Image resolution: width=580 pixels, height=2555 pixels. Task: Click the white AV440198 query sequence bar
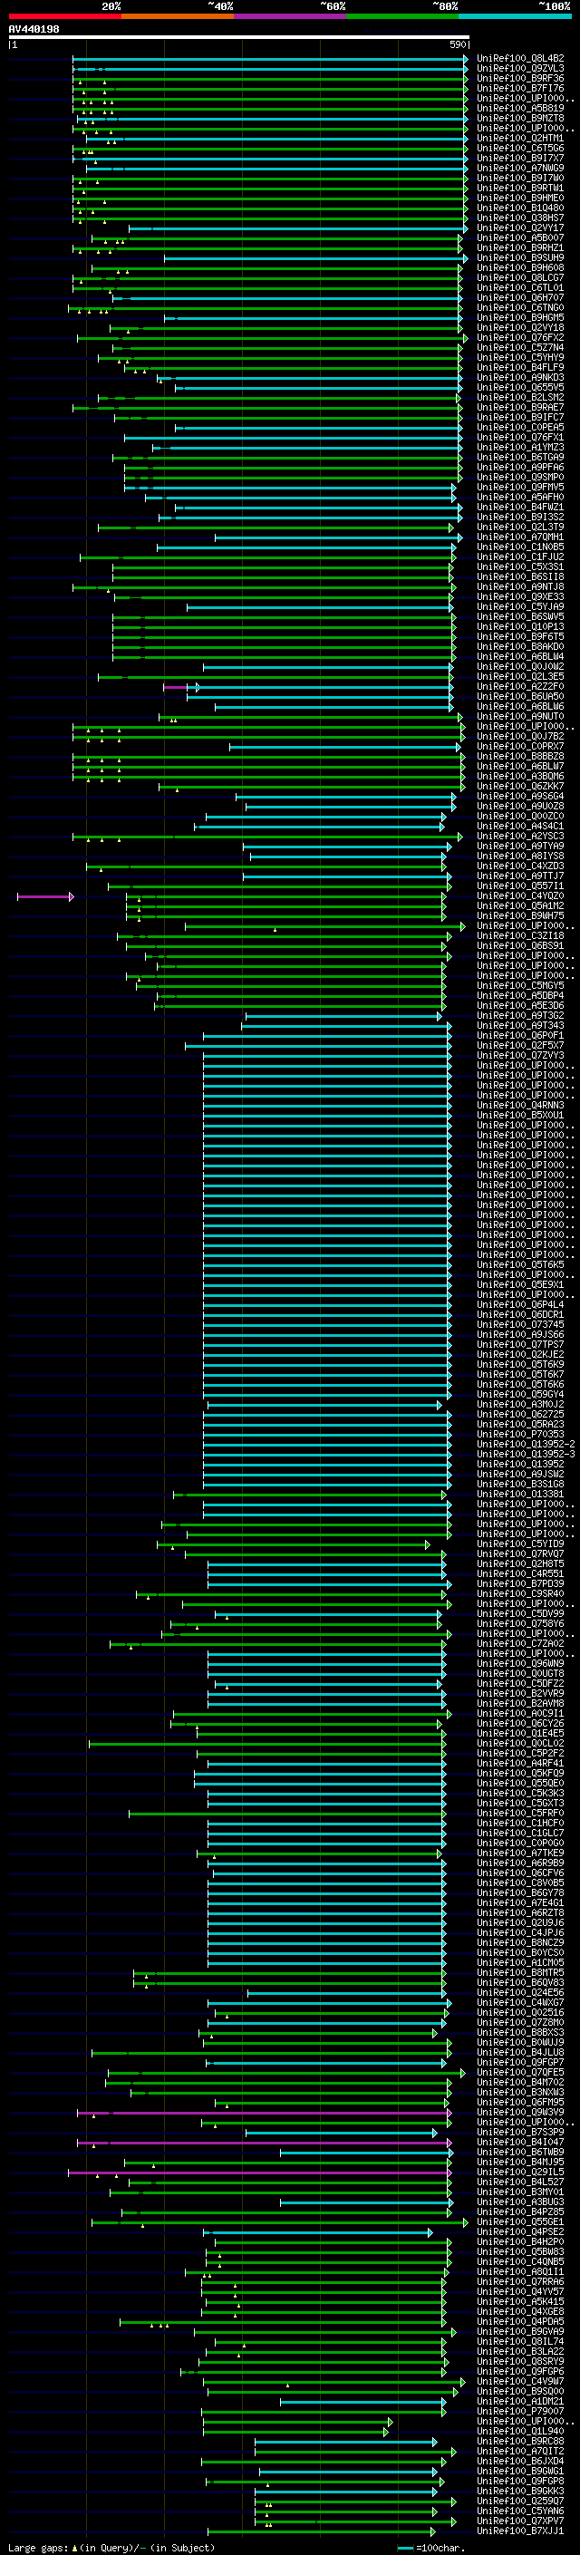click(239, 38)
